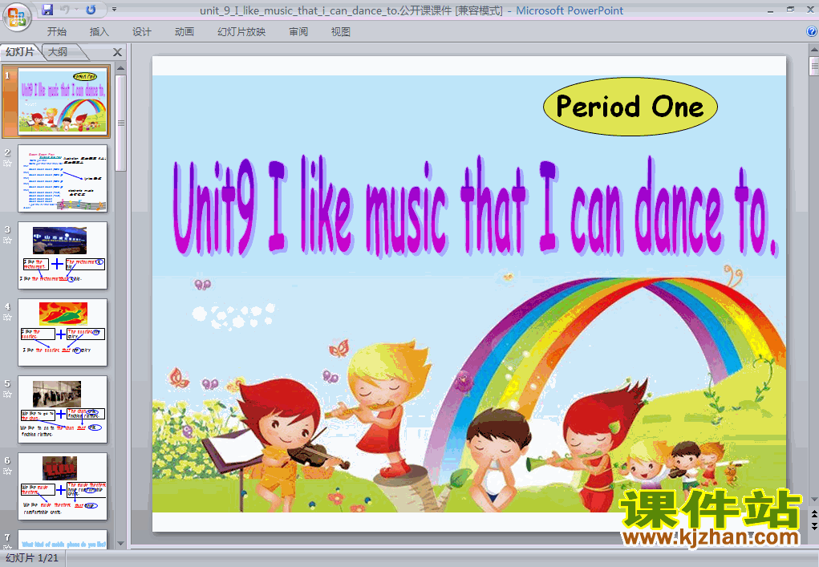This screenshot has width=819, height=567.
Task: Click the animation star icon beside slide 4
Action: coord(7,317)
